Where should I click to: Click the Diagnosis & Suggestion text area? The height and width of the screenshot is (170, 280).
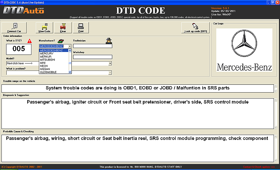point(138,113)
